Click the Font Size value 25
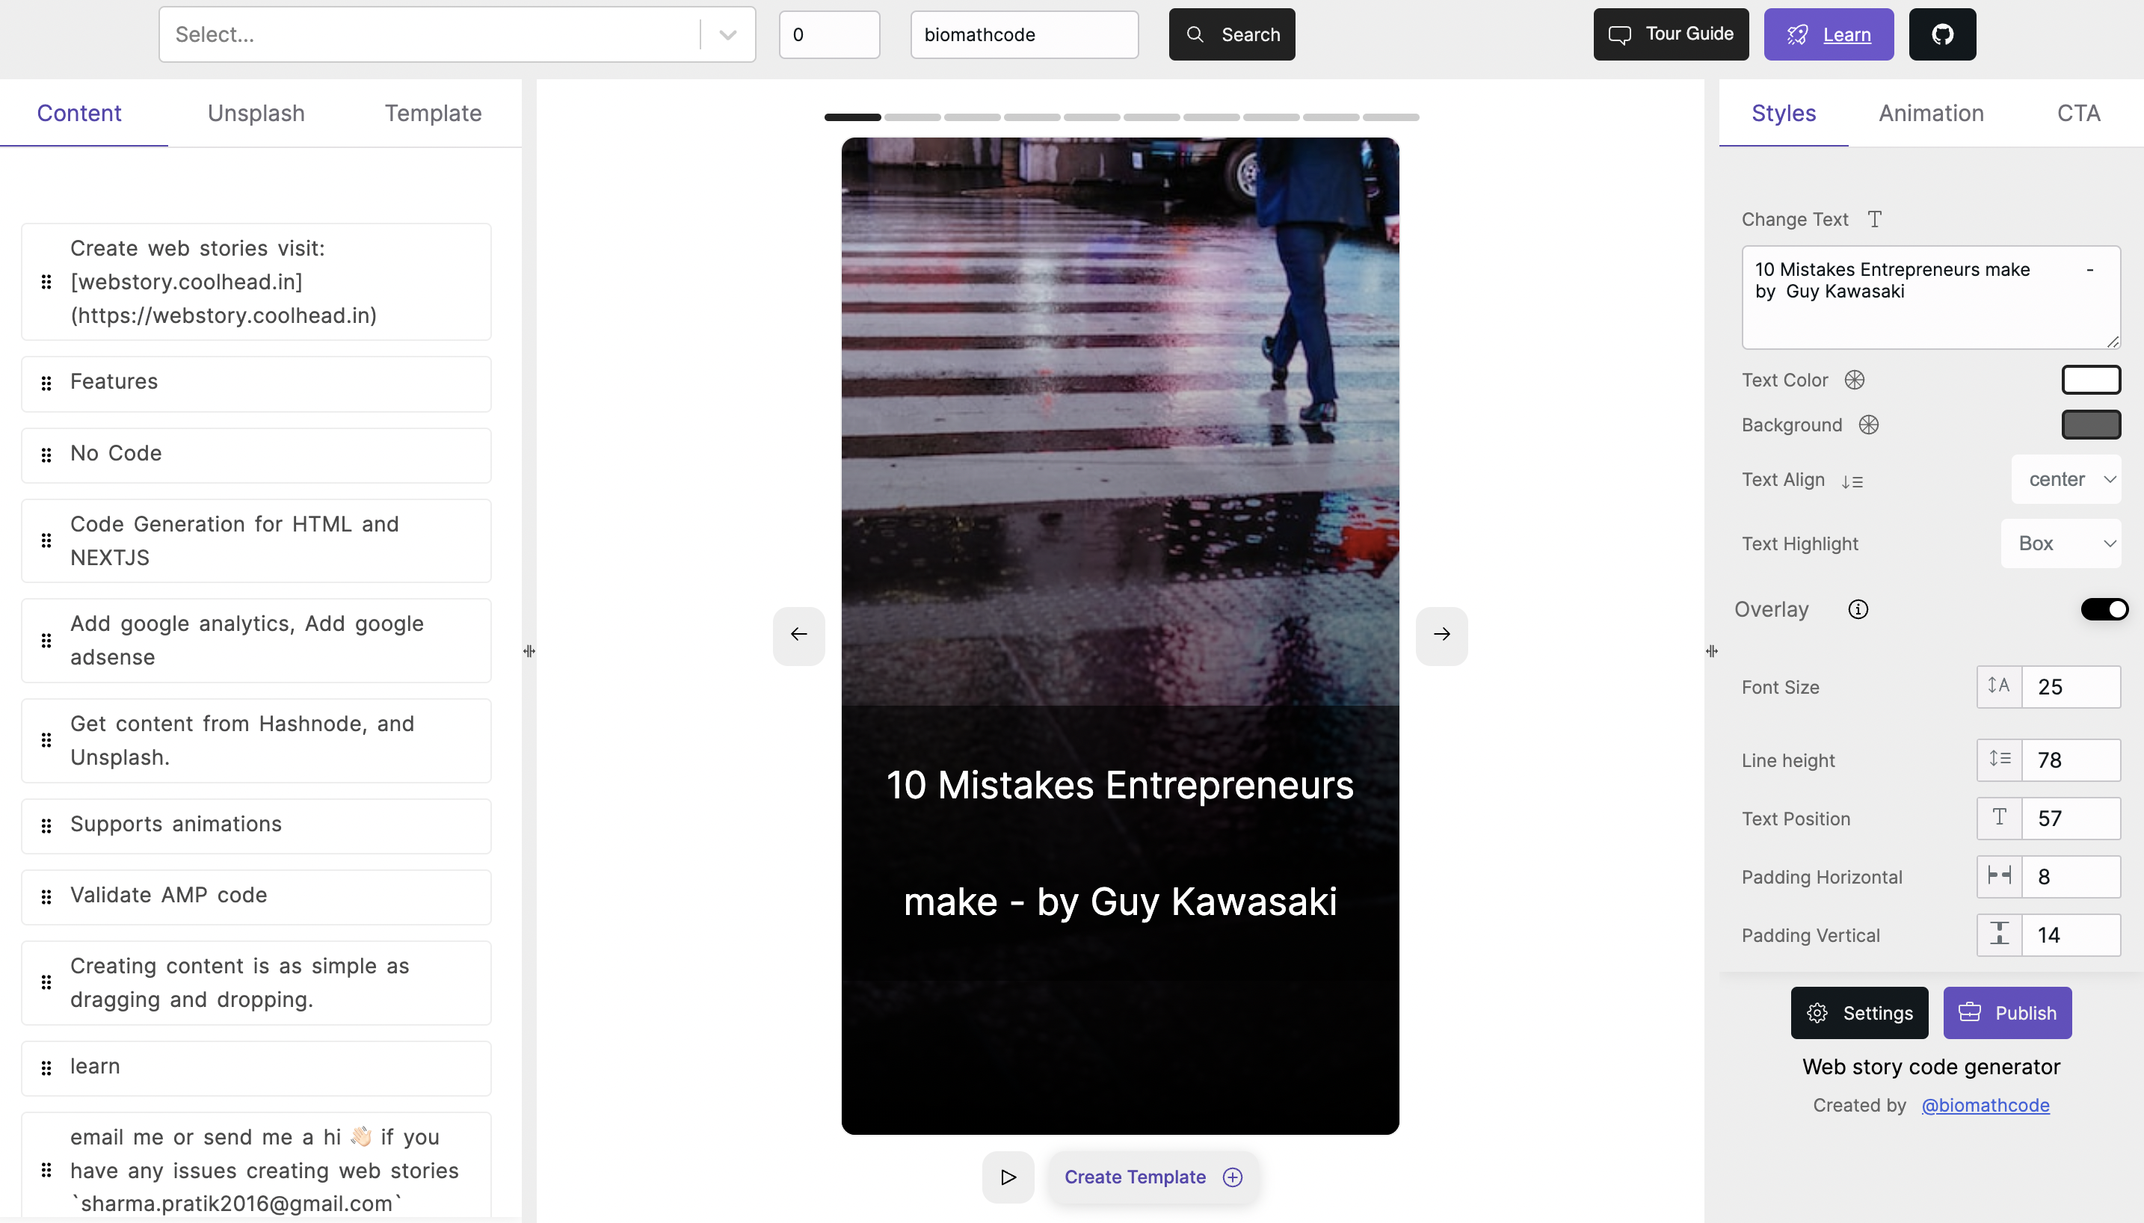Image resolution: width=2144 pixels, height=1223 pixels. [2070, 686]
